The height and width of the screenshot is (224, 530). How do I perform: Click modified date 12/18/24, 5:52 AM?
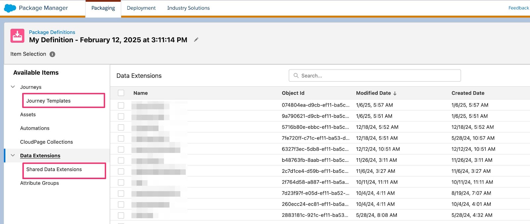coord(377,127)
